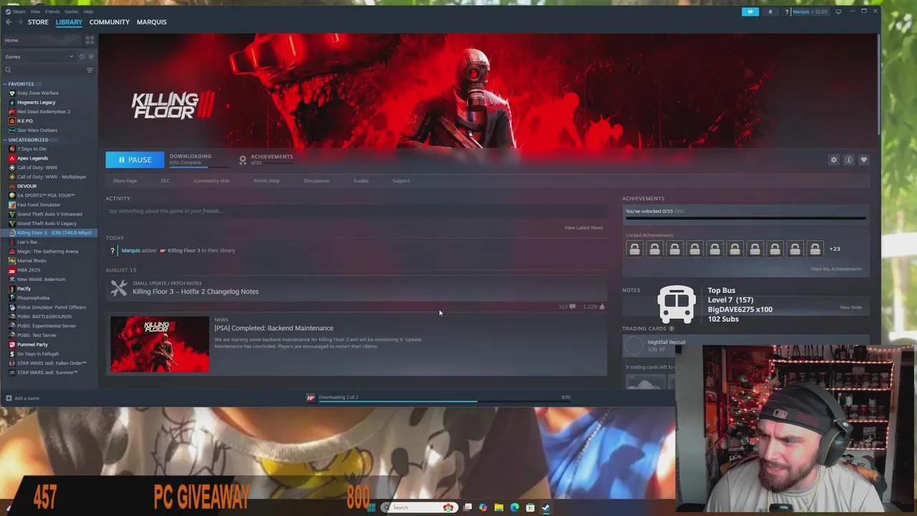Open the Games menu
Image resolution: width=917 pixels, height=516 pixels.
coord(72,11)
